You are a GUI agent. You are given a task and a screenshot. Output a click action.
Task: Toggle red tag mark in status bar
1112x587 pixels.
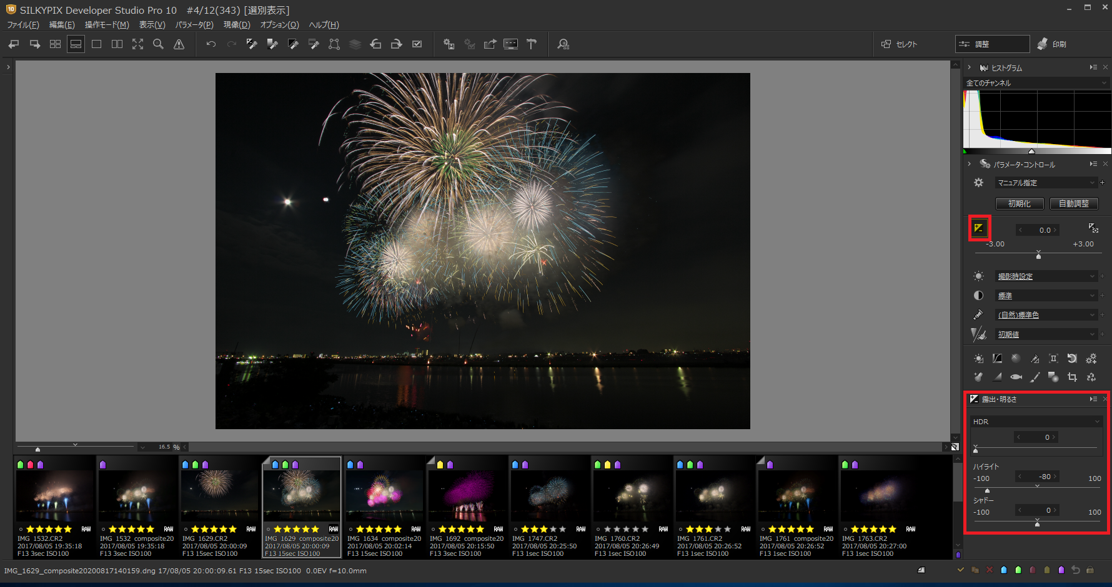(1033, 570)
